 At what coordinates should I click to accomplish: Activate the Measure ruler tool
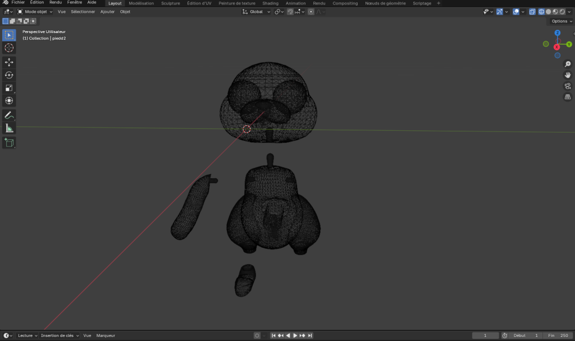point(9,128)
